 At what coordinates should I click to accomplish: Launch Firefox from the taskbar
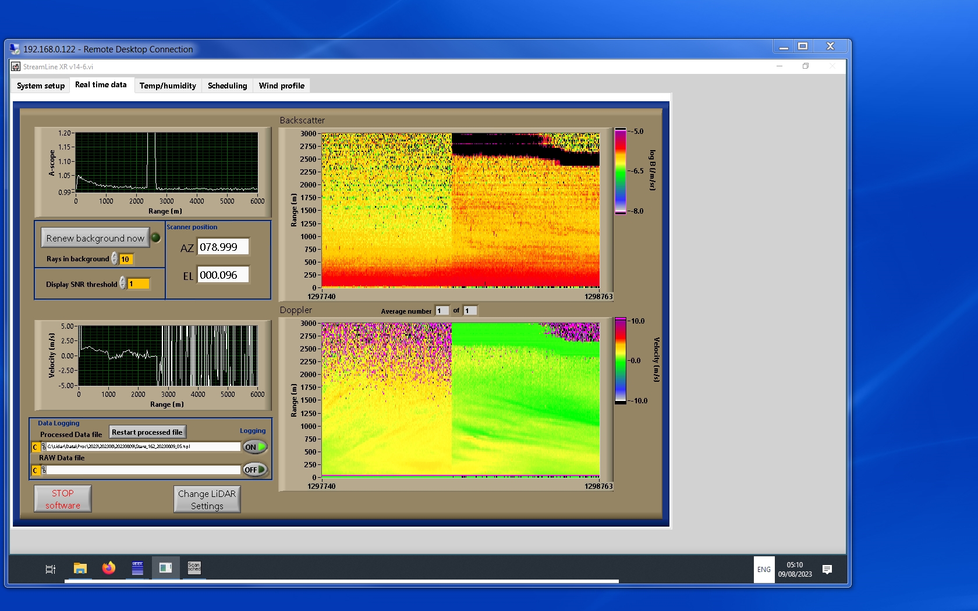109,569
